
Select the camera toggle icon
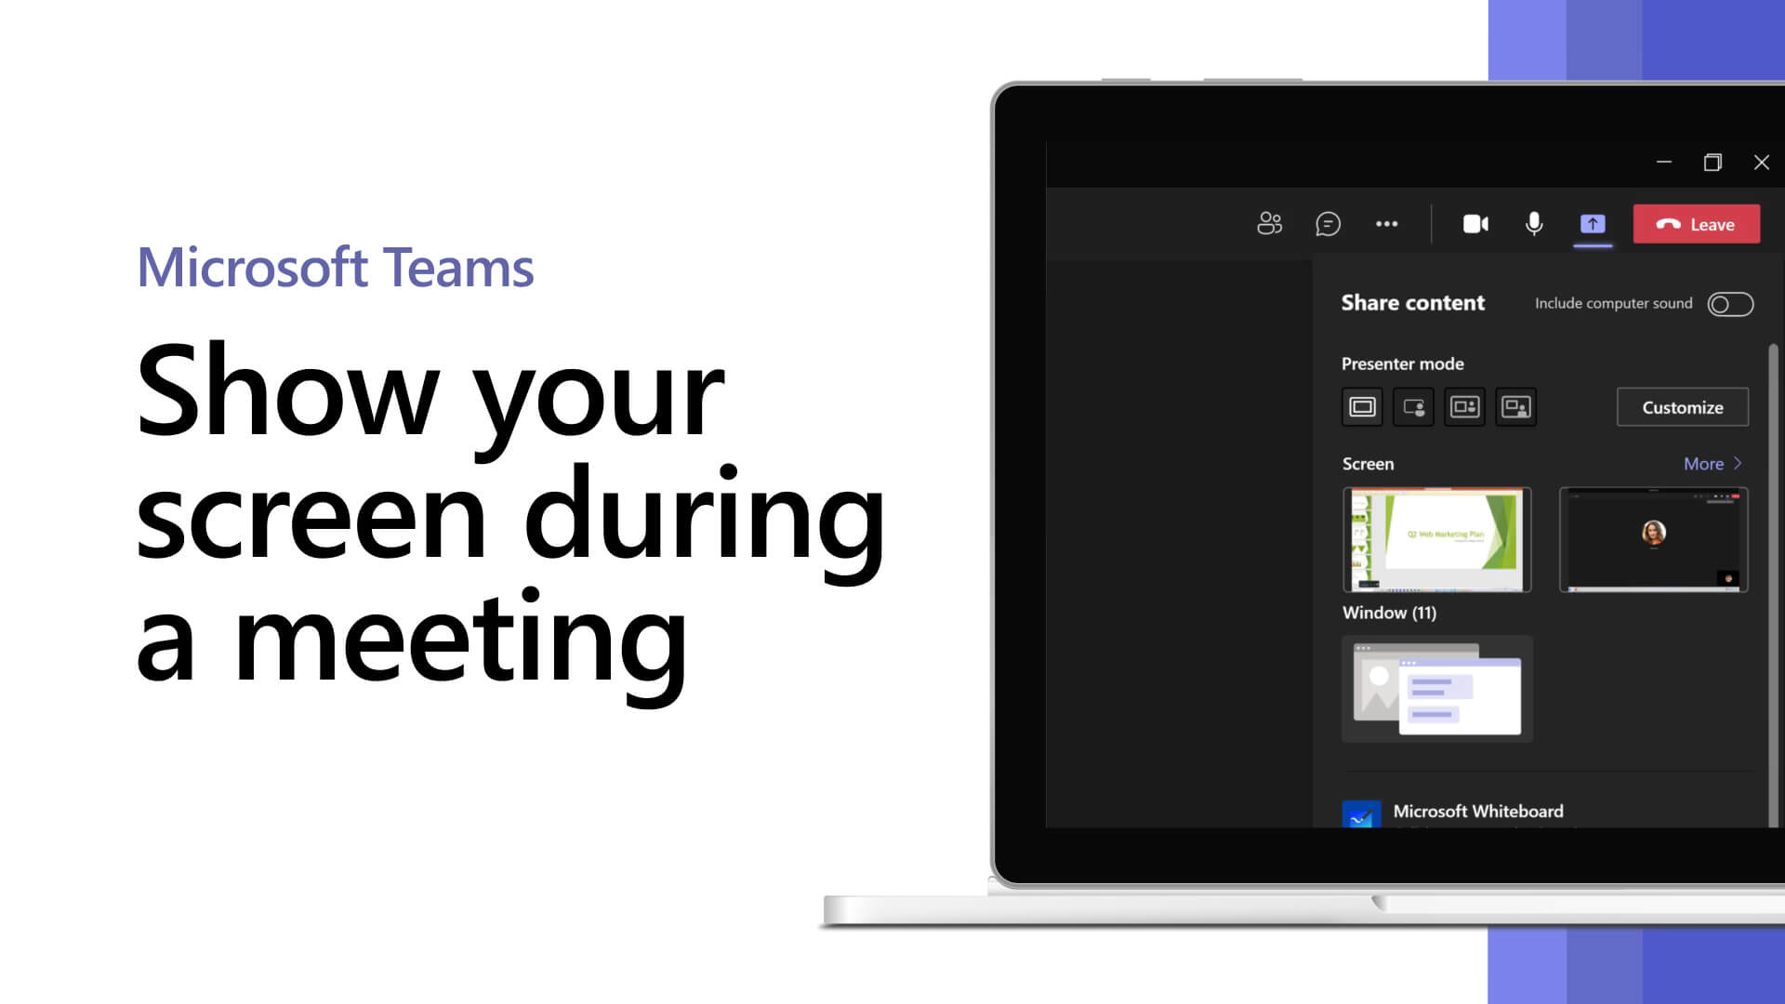point(1474,223)
